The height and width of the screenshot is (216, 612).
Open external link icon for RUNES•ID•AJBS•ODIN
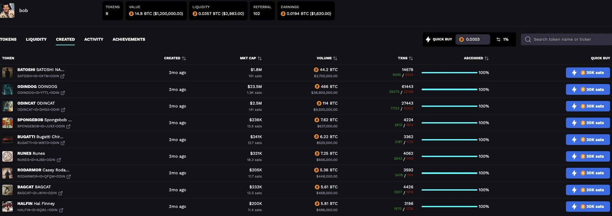coord(59,160)
